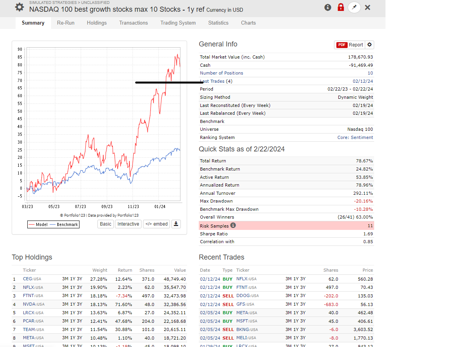Click the Max Drawdown value -20.16%
The height and width of the screenshot is (347, 449).
pyautogui.click(x=363, y=201)
